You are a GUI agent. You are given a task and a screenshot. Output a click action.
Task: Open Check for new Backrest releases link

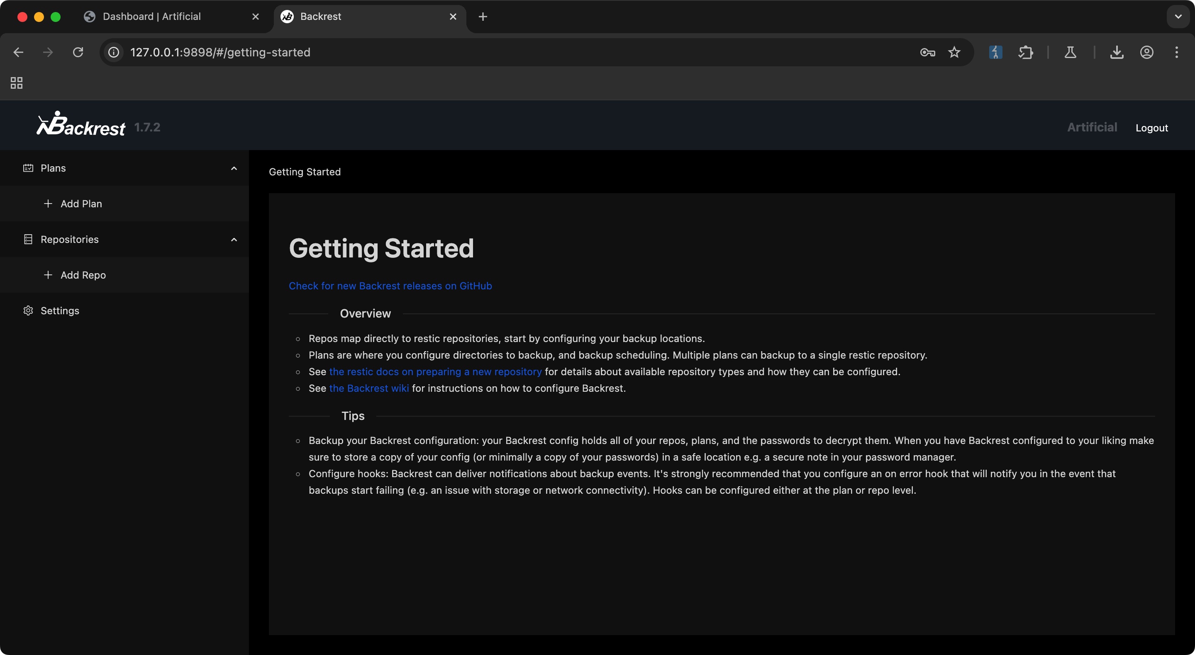390,286
